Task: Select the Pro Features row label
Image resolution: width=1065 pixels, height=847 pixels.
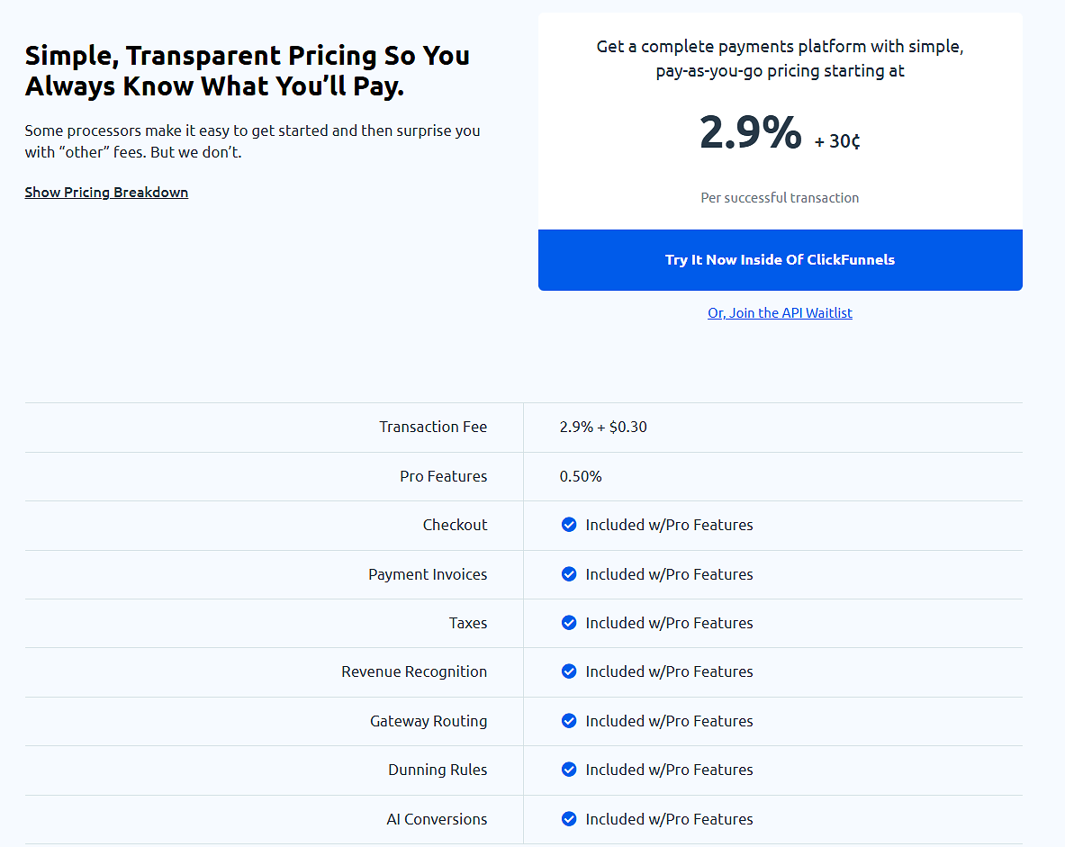Action: click(x=444, y=476)
